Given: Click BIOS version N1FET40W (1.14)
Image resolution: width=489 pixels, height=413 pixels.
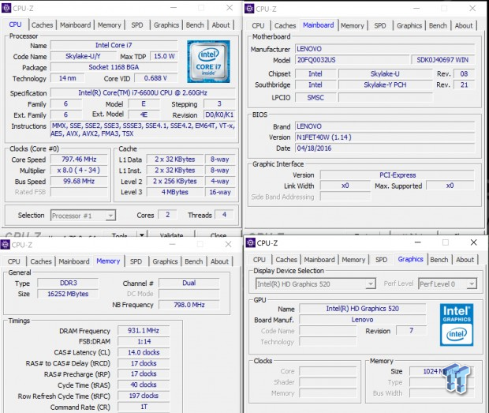Looking at the screenshot, I should pyautogui.click(x=385, y=137).
